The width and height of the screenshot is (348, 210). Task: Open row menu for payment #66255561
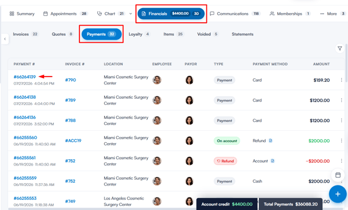coord(341,161)
